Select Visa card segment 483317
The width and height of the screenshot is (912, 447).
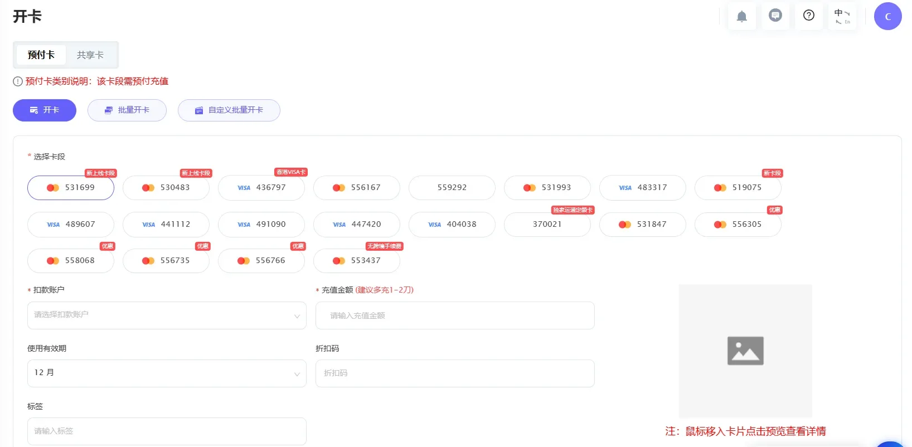click(x=643, y=188)
